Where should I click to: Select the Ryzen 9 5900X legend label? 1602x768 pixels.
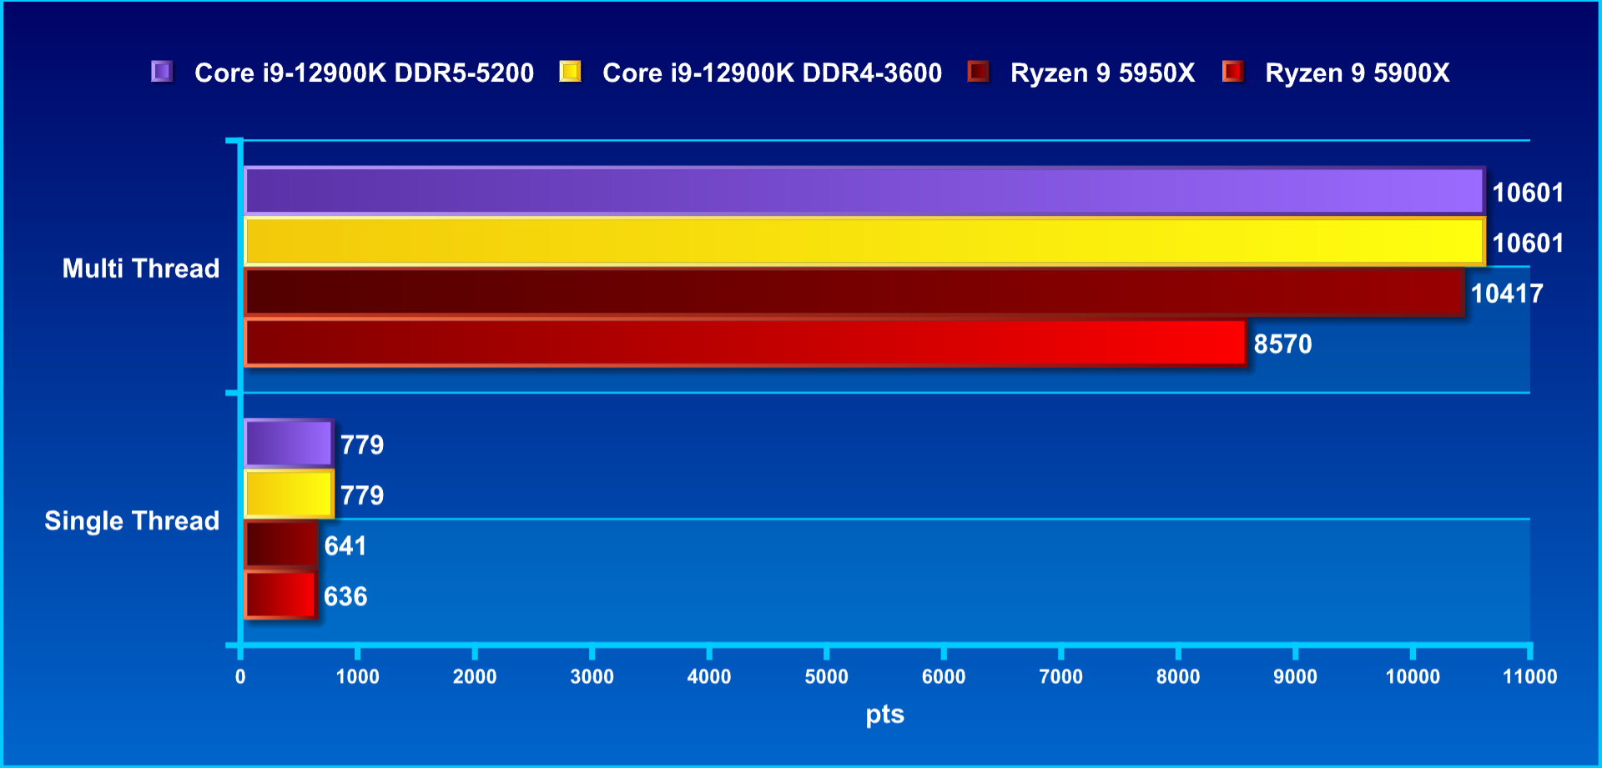click(x=1357, y=73)
